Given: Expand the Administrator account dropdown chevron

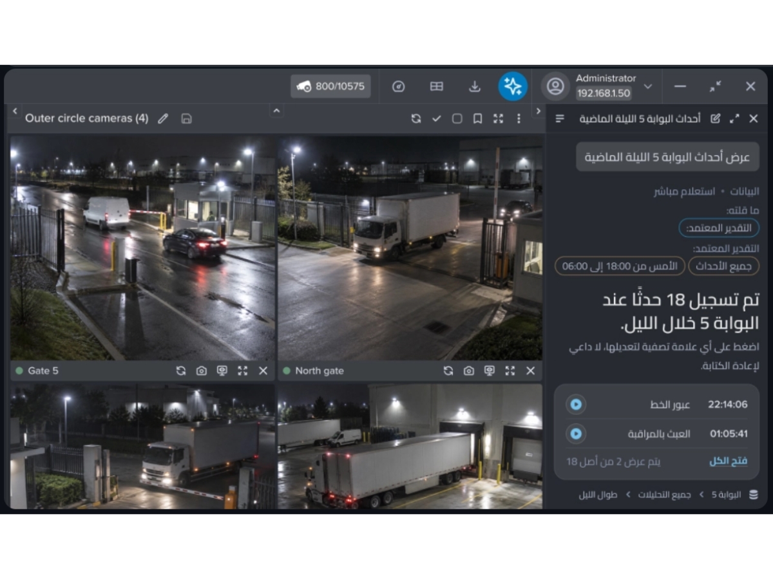Looking at the screenshot, I should 648,86.
